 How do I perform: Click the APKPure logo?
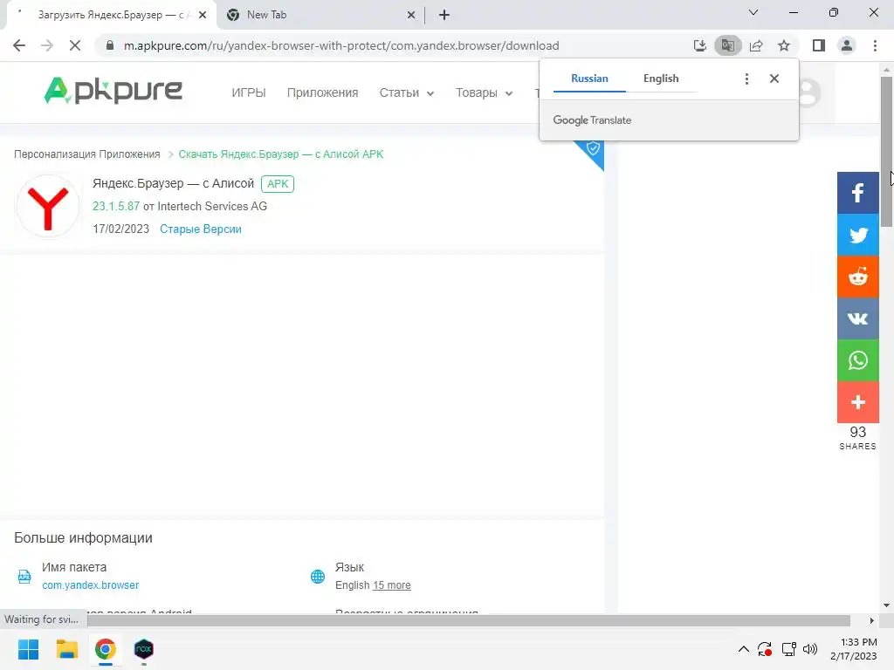point(113,91)
